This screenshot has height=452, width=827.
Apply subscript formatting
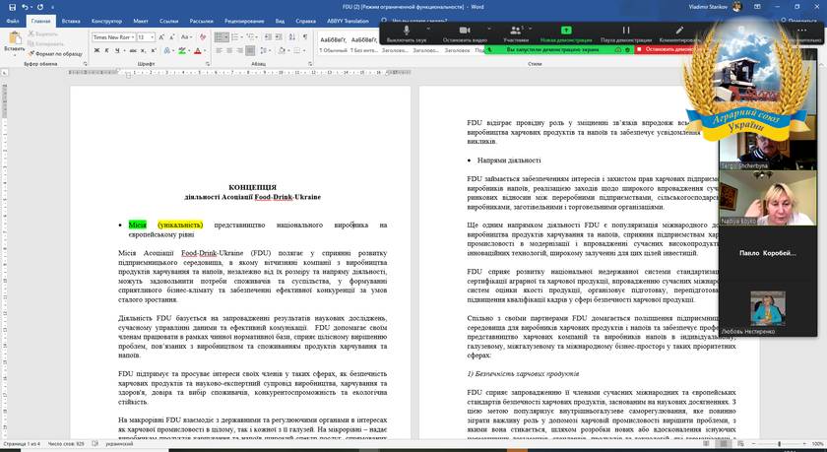pyautogui.click(x=144, y=50)
